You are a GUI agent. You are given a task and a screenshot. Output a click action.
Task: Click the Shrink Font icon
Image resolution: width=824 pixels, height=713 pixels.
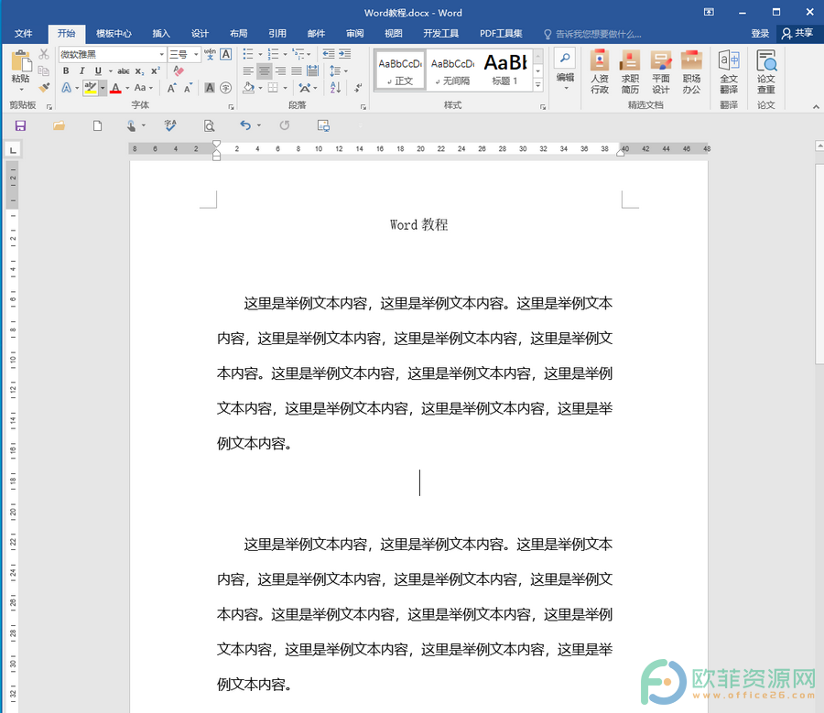188,88
